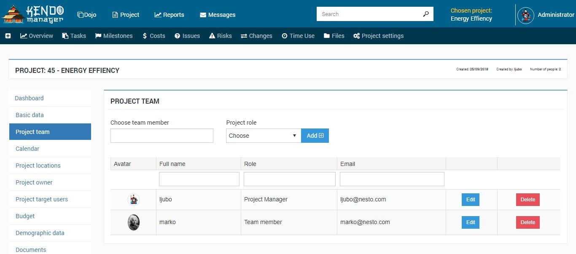Click marko's avatar picture
The image size is (576, 254).
point(134,222)
